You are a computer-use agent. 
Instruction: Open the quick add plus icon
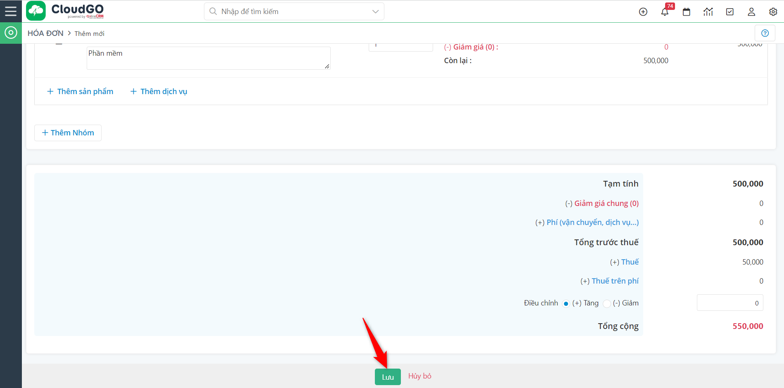(x=643, y=11)
